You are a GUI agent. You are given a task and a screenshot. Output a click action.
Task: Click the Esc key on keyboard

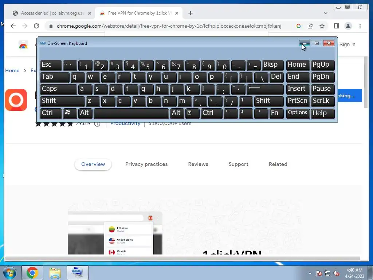tap(51, 65)
